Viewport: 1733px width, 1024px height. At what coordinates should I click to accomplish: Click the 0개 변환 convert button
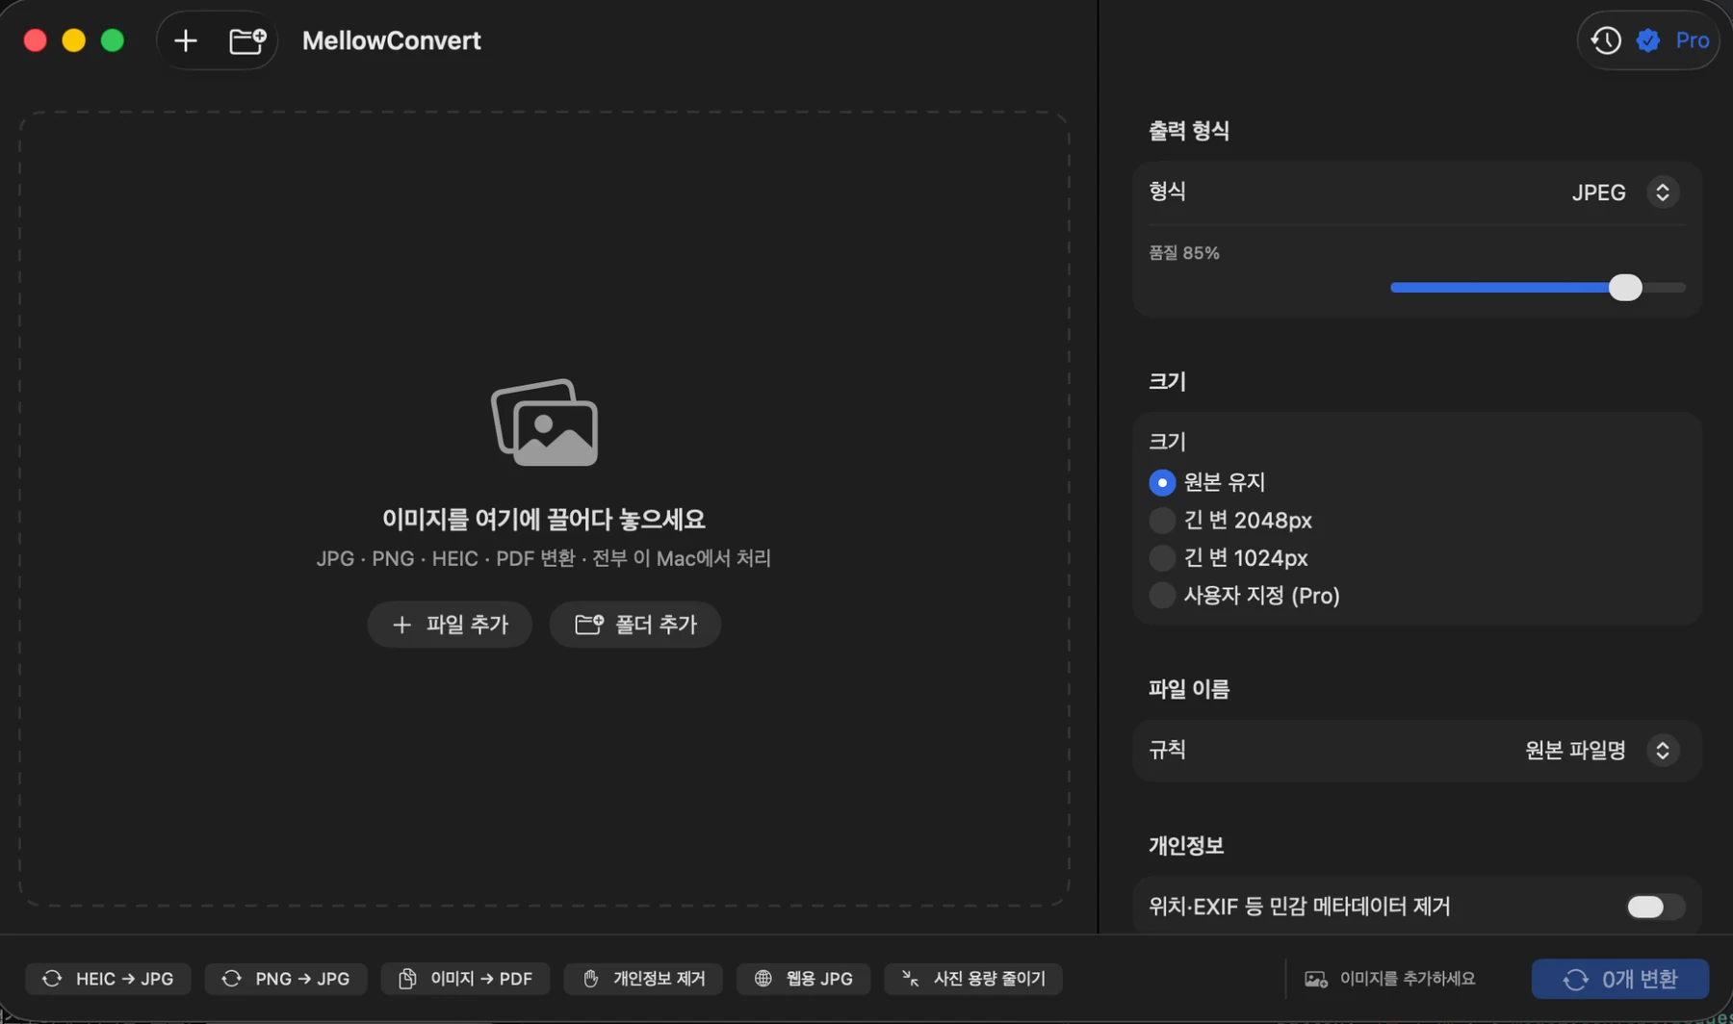tap(1620, 979)
